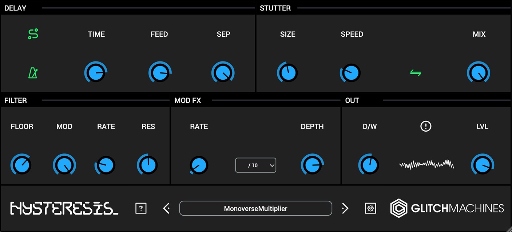The height and width of the screenshot is (232, 512).
Task: Click the FLOOR label in Filter
Action: (22, 127)
